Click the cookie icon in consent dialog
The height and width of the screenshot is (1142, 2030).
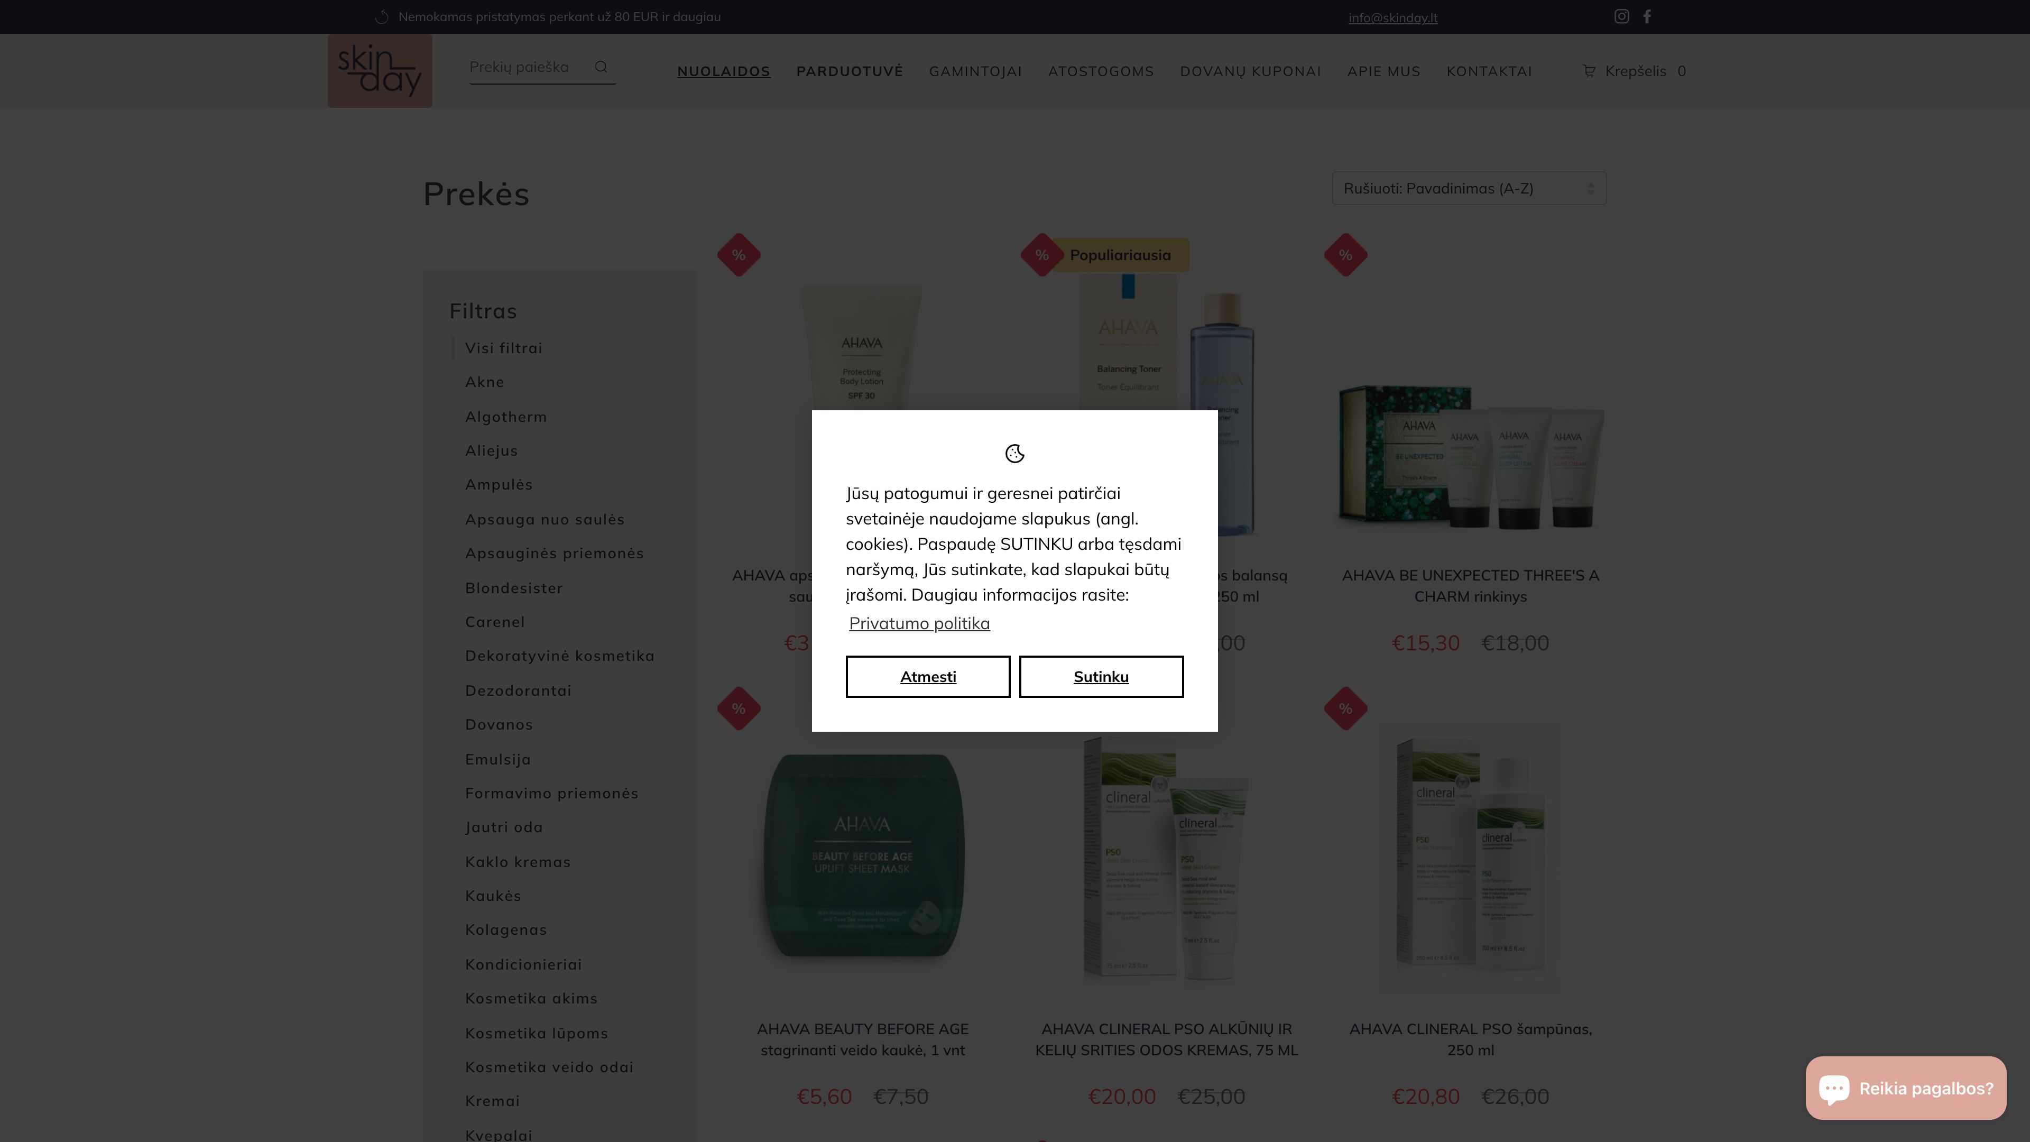pos(1014,453)
